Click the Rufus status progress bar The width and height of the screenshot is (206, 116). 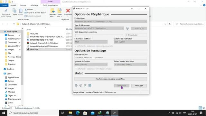click(x=111, y=79)
